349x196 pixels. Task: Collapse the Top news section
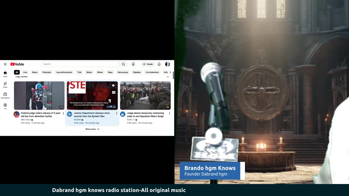(x=168, y=77)
